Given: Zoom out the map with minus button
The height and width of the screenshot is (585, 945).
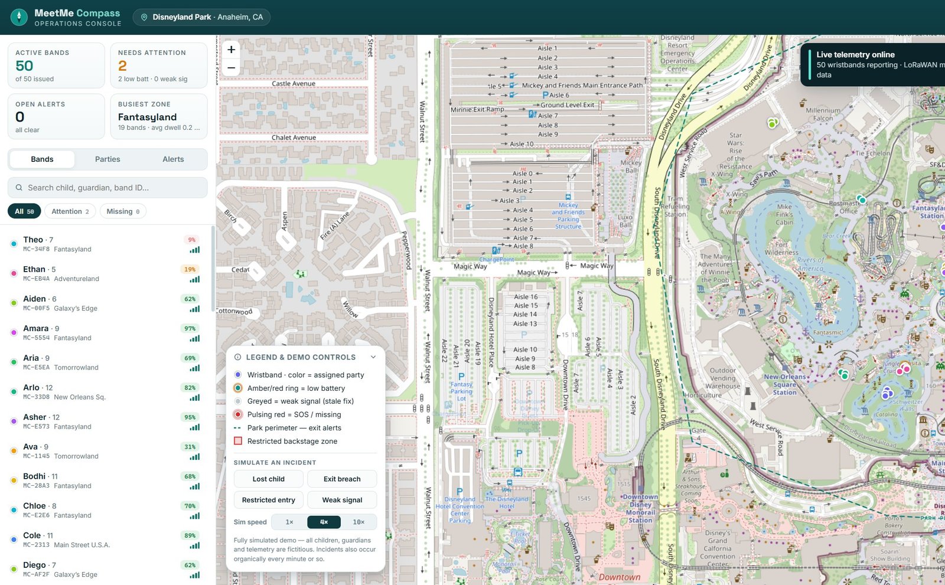Looking at the screenshot, I should pyautogui.click(x=232, y=68).
